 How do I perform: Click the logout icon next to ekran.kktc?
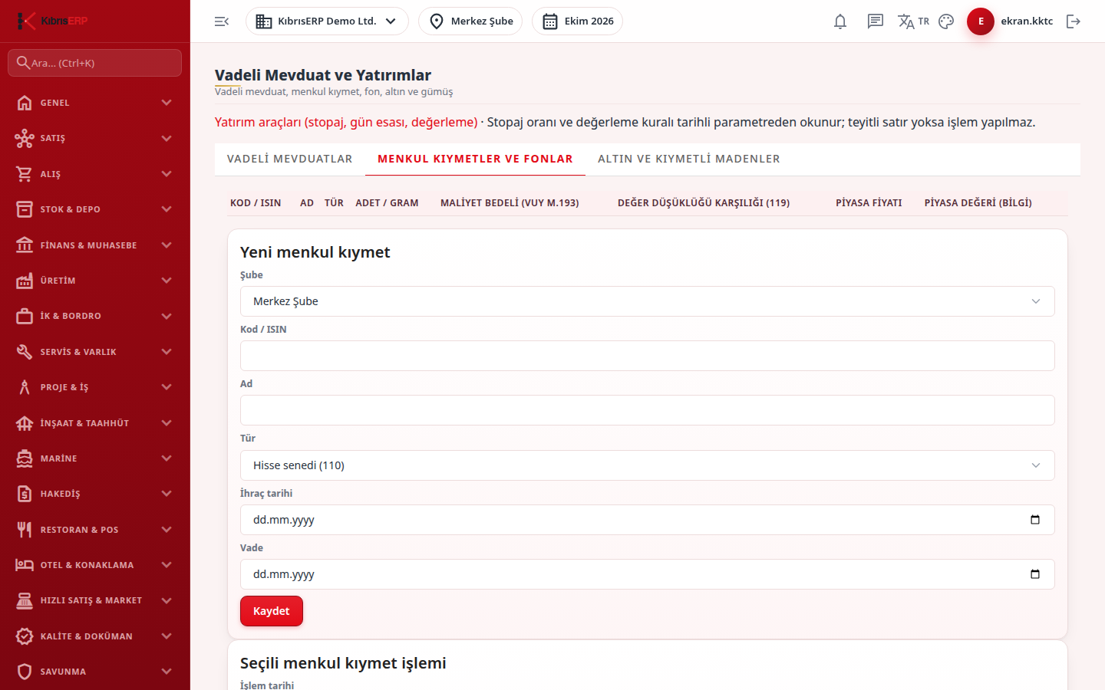tap(1074, 21)
